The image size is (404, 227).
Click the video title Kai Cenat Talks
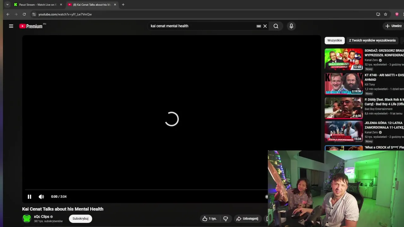click(62, 209)
